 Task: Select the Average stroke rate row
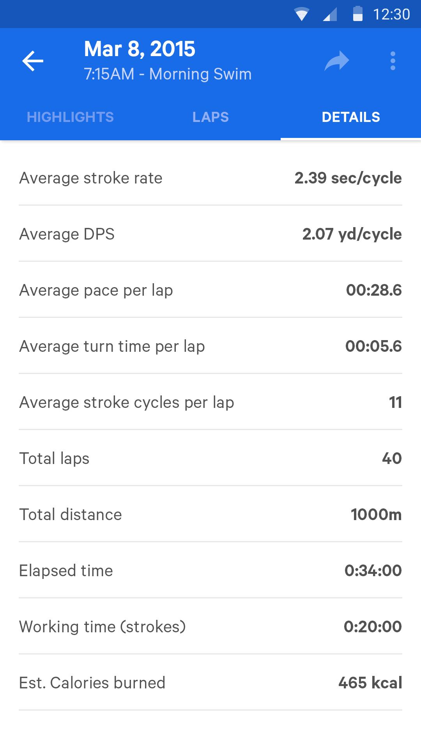tap(210, 178)
